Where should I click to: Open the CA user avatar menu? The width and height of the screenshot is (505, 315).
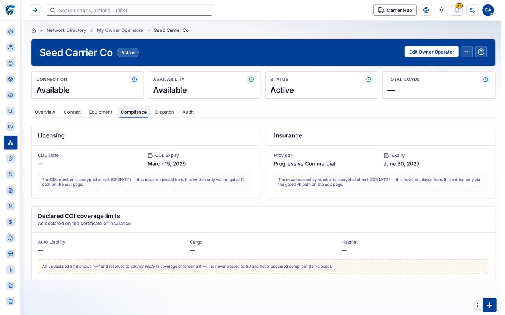(488, 10)
